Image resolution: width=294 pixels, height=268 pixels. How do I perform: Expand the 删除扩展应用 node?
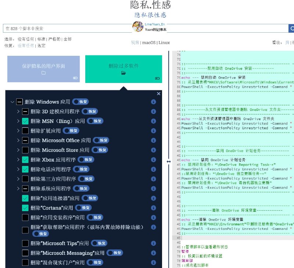tap(18, 131)
